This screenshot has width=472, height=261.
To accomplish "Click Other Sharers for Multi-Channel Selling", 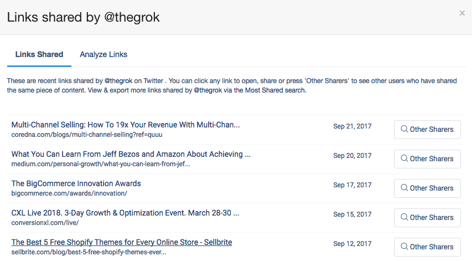I will (x=427, y=129).
